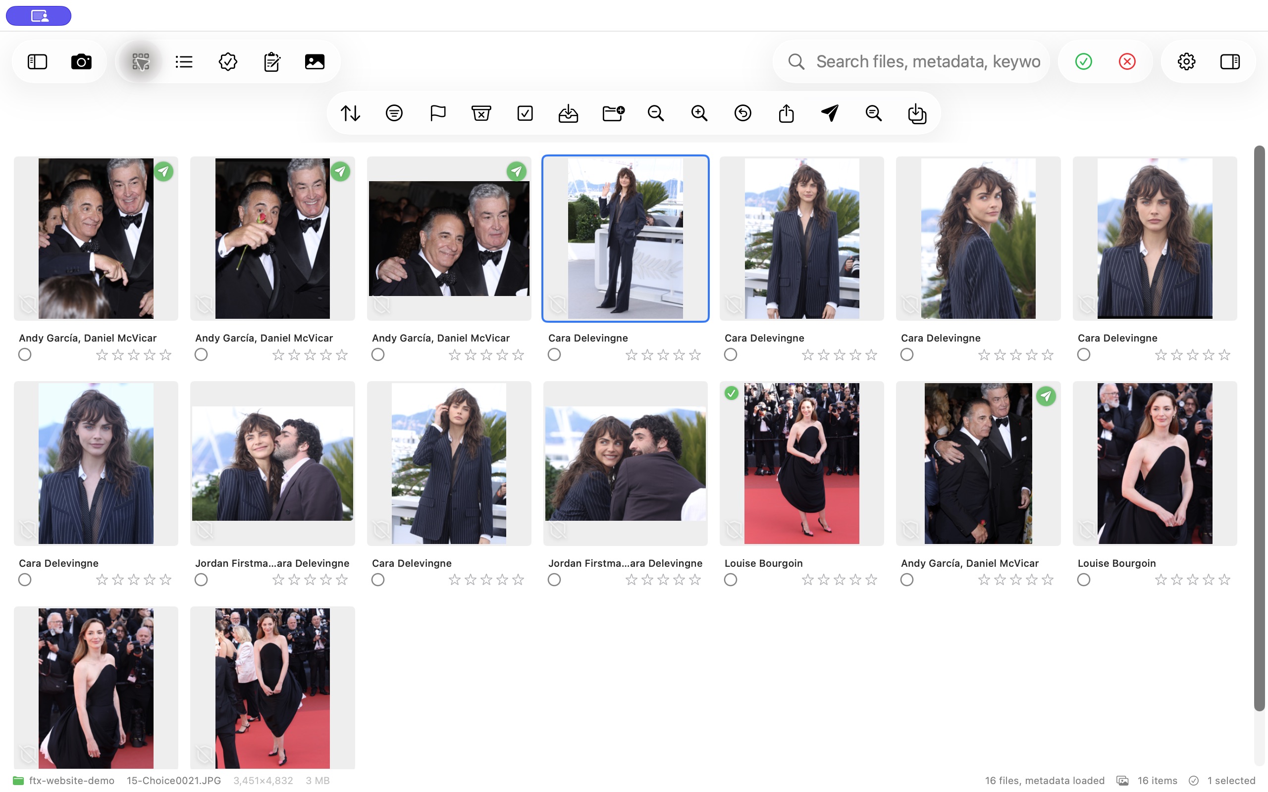
Task: Select Louise Bourgoin red carpet full-length thumbnail
Action: pyautogui.click(x=802, y=464)
